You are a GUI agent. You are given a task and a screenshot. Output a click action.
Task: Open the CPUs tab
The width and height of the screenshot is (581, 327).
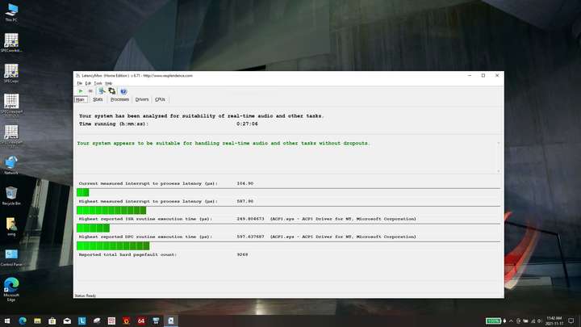pyautogui.click(x=160, y=99)
